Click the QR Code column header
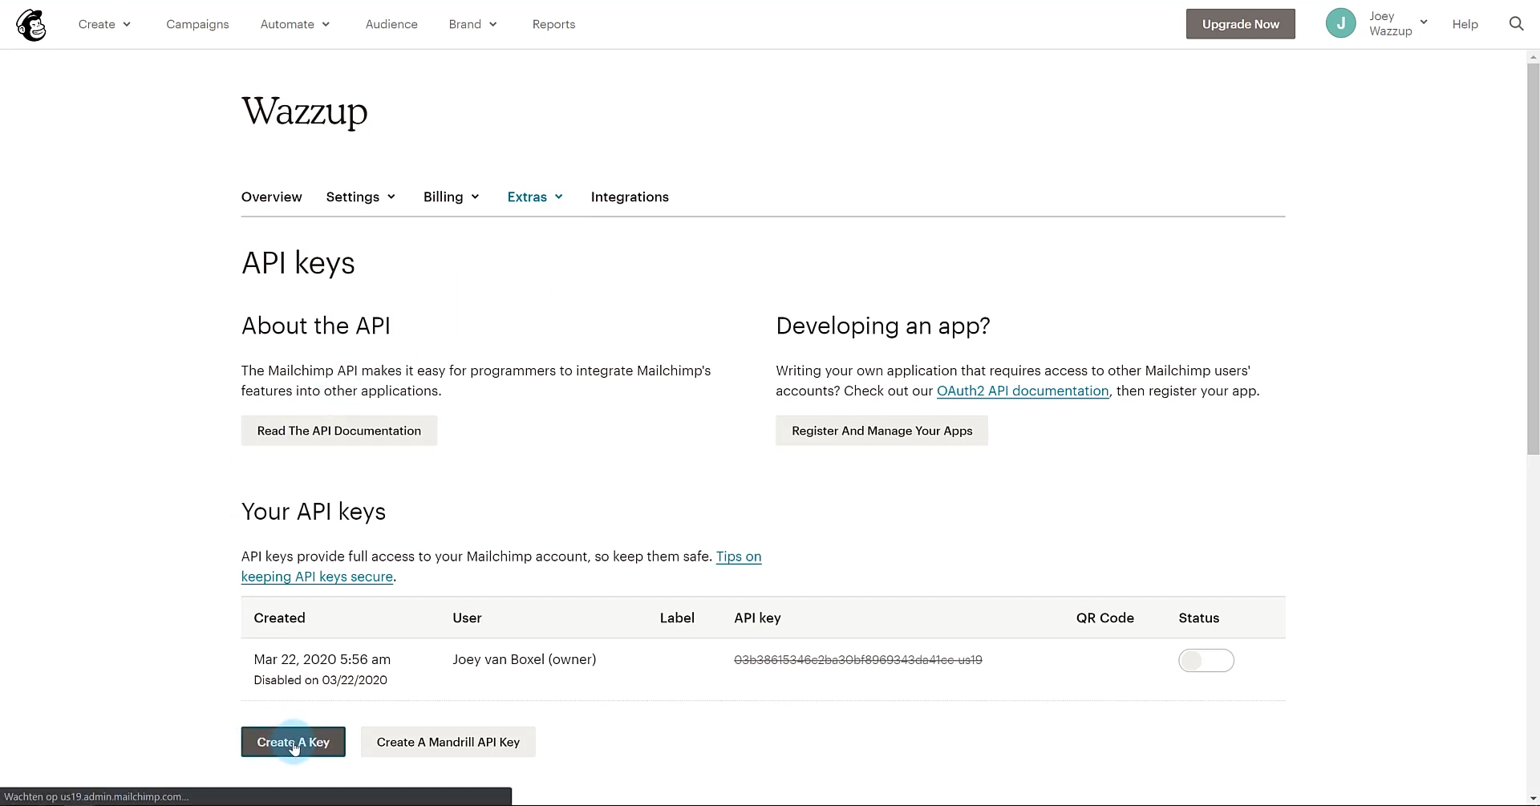 [1104, 618]
